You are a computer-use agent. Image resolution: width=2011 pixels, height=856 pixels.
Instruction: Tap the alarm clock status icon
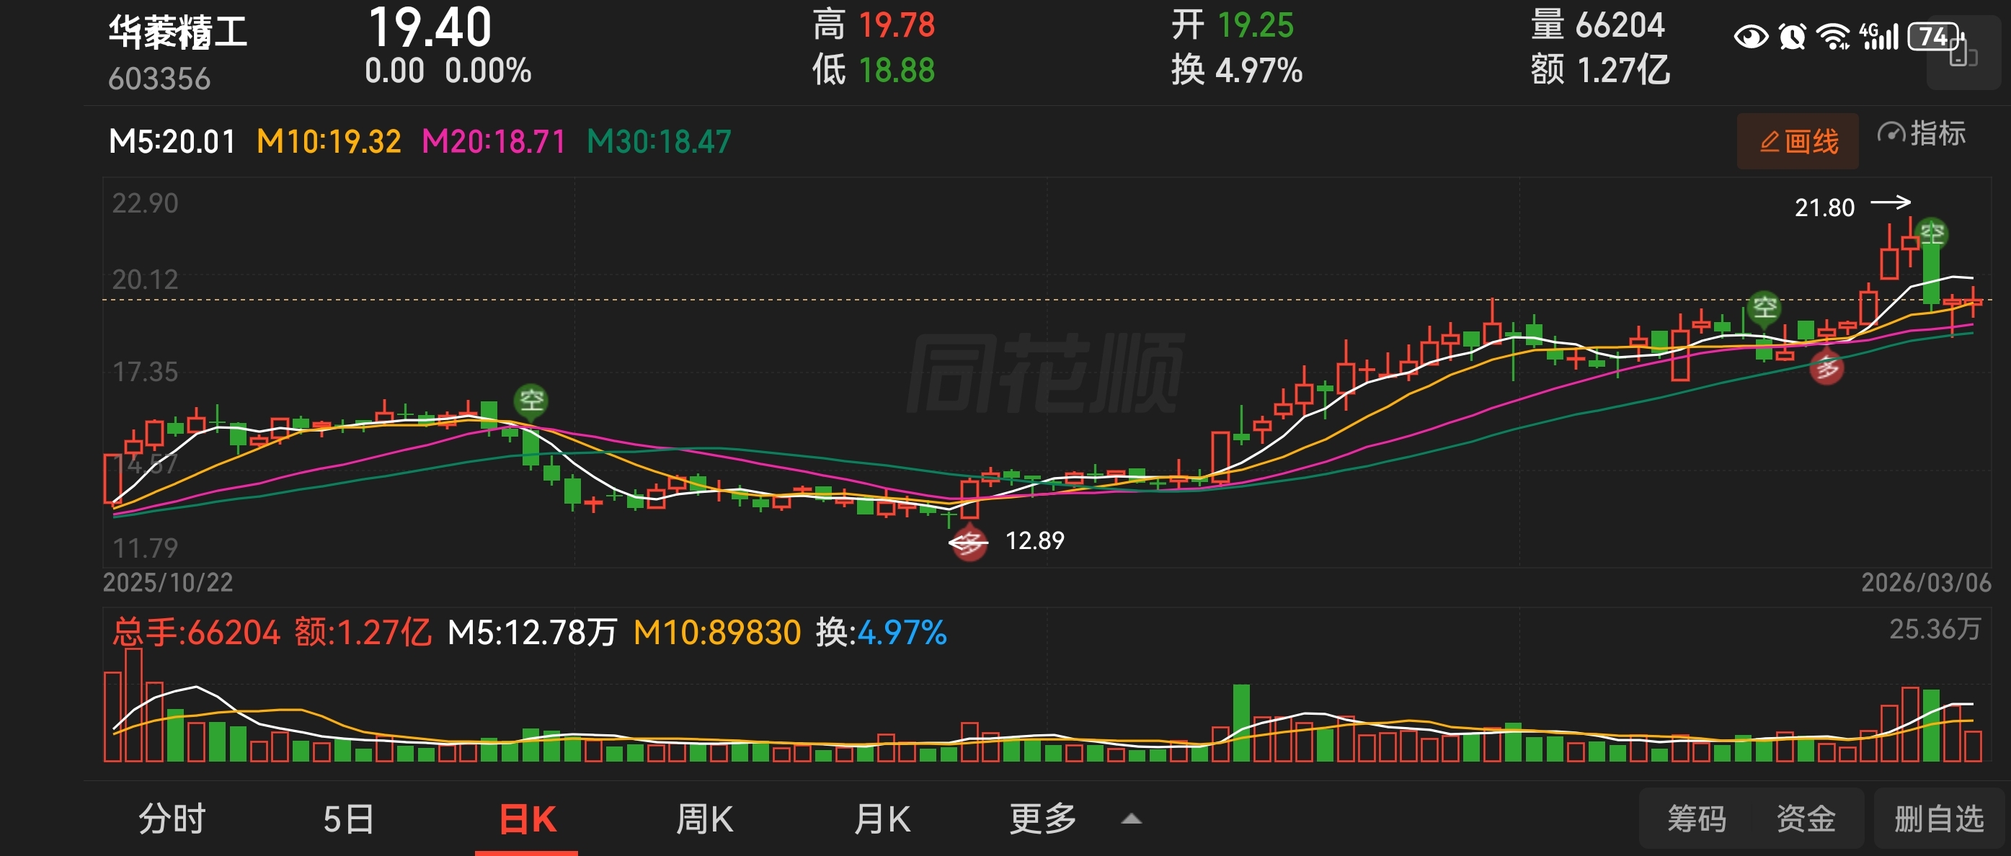pyautogui.click(x=1793, y=37)
